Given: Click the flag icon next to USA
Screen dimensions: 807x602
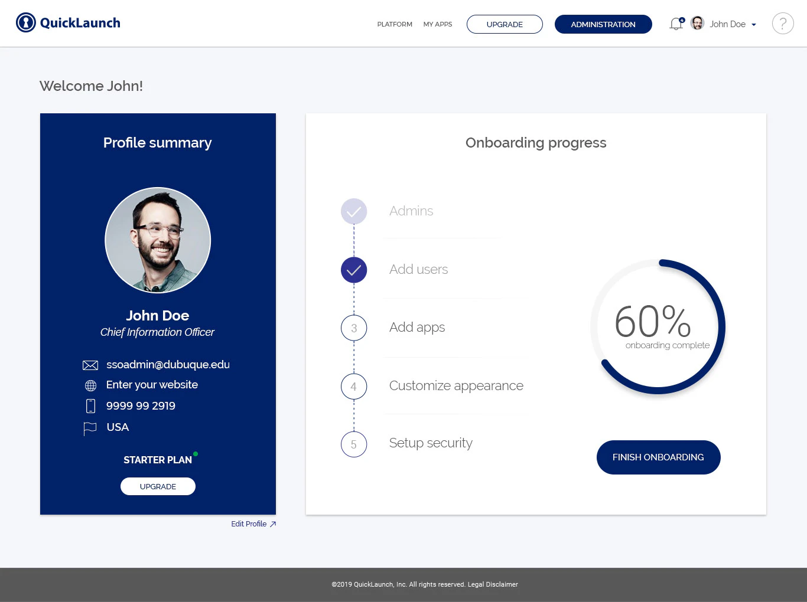Looking at the screenshot, I should tap(90, 428).
